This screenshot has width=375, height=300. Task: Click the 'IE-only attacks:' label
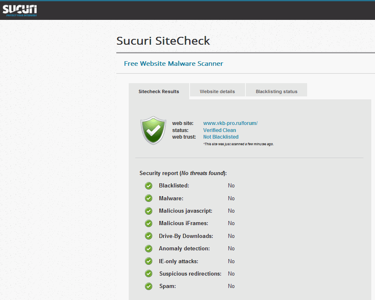(179, 261)
